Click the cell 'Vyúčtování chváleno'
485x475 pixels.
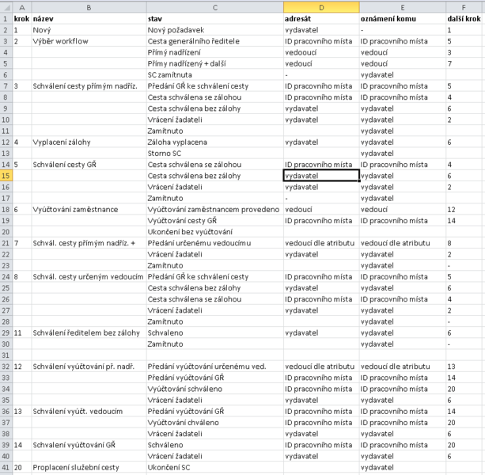[x=215, y=423]
